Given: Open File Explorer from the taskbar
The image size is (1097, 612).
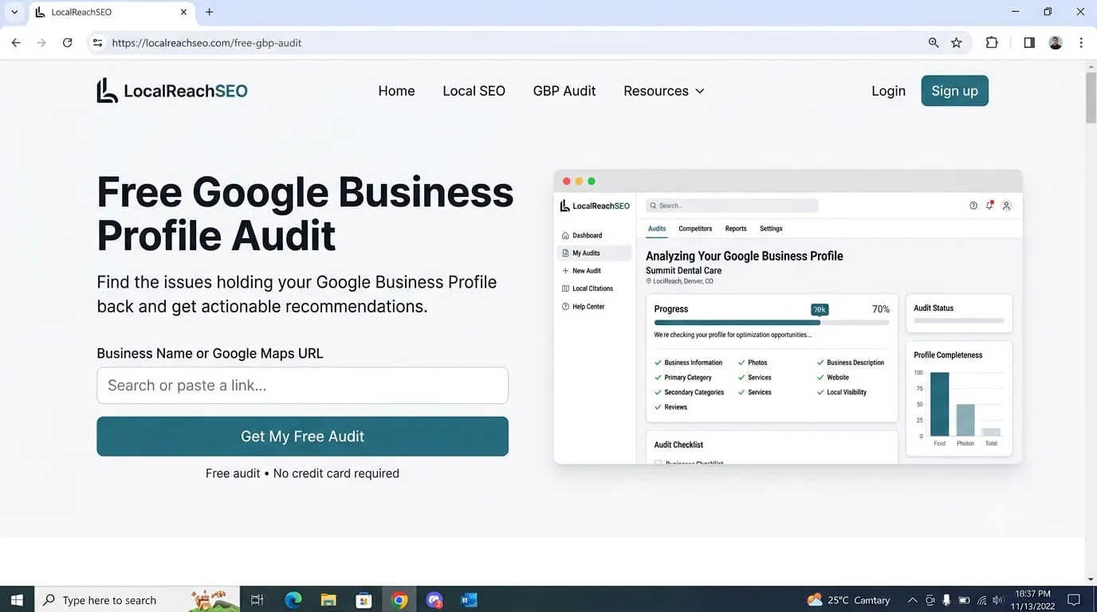Looking at the screenshot, I should click(328, 600).
